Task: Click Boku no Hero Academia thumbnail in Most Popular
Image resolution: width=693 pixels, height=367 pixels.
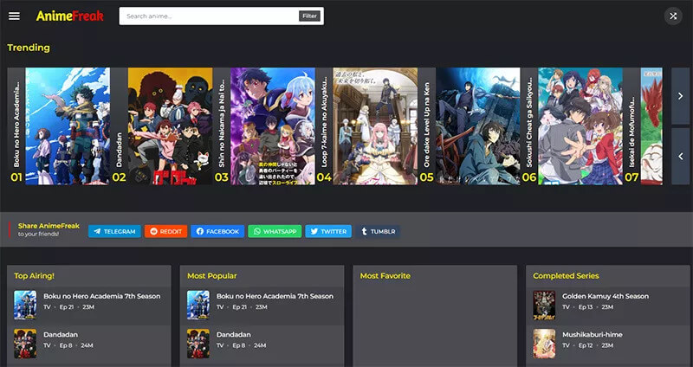Action: tap(198, 305)
